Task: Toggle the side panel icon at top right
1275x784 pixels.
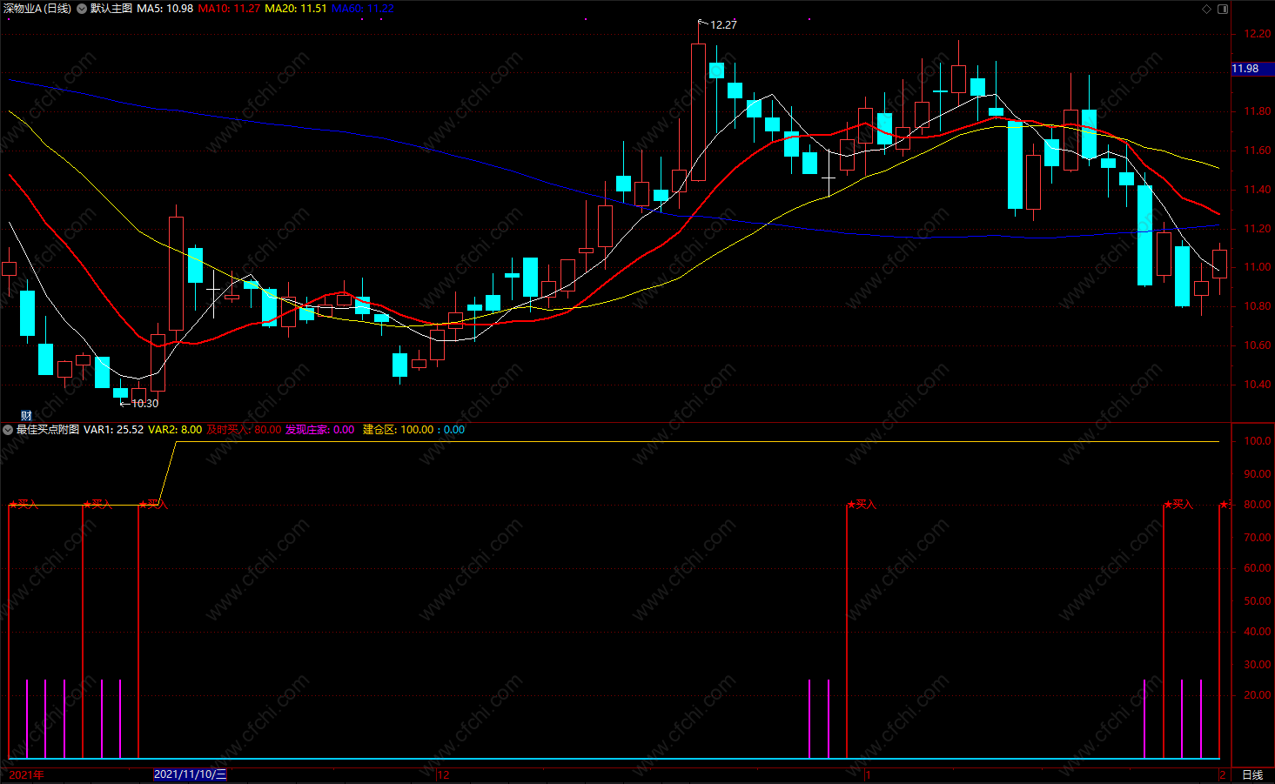Action: point(1223,9)
